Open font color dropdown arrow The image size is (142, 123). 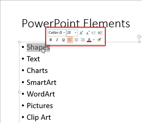tap(94, 40)
